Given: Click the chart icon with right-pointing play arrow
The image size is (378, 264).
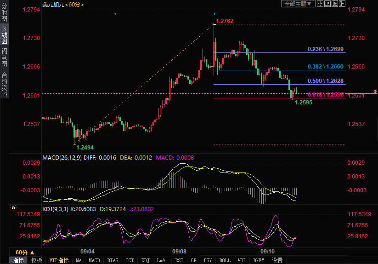Looking at the screenshot, I should coord(334,4).
